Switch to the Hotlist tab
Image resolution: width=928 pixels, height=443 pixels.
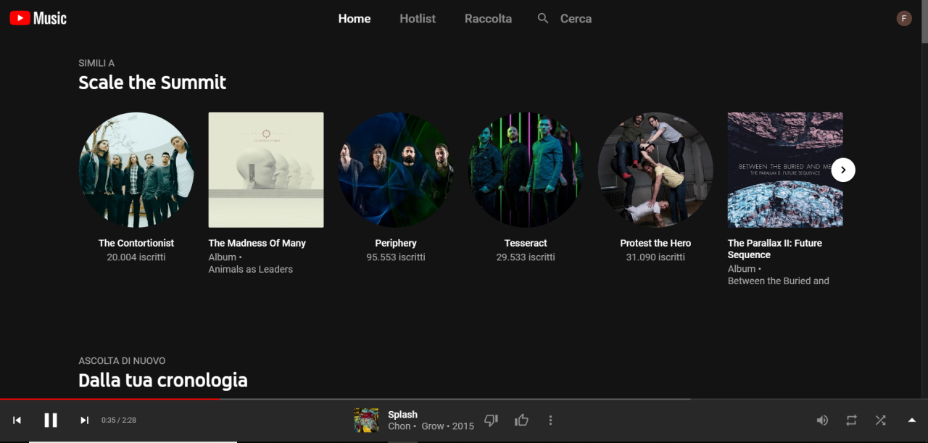[x=418, y=19]
